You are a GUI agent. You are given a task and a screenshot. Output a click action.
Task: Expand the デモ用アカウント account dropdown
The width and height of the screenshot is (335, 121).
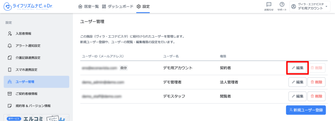point(310,7)
